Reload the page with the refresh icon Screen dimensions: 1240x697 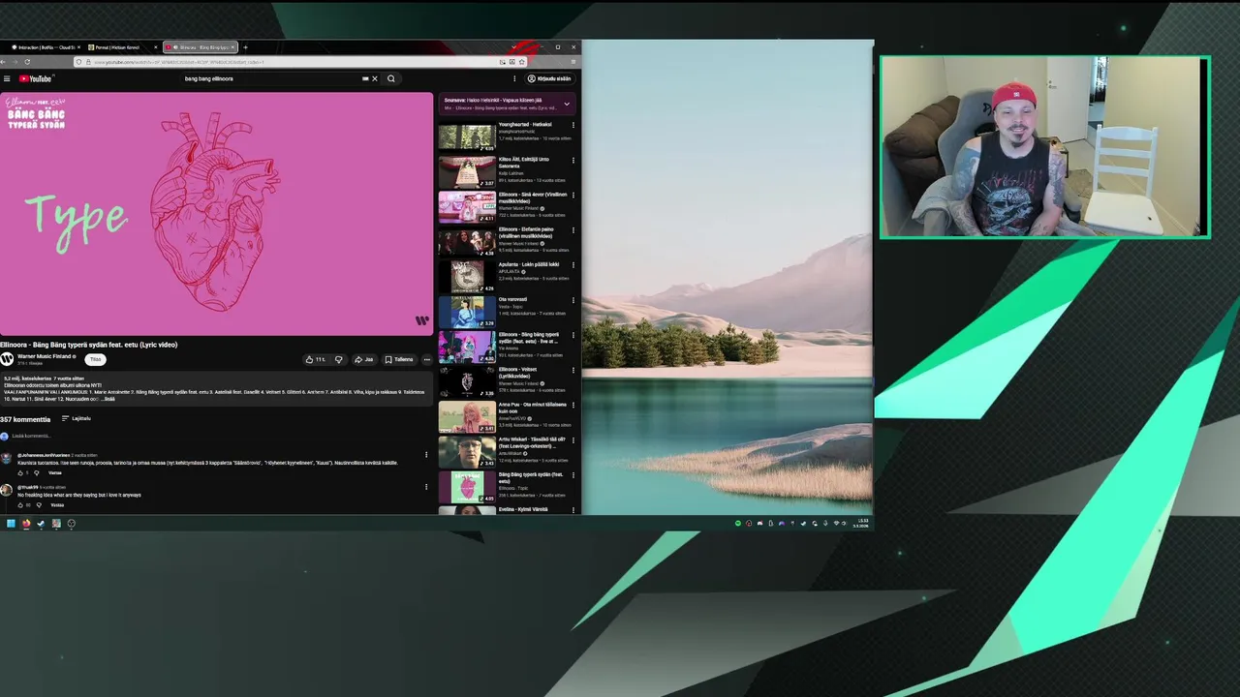click(26, 62)
